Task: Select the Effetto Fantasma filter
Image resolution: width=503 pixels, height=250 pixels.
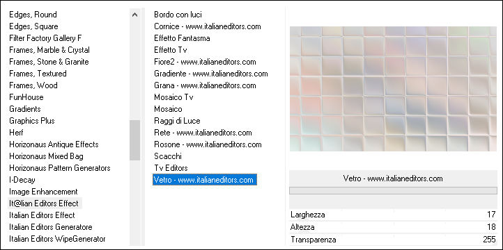Action: coord(182,38)
